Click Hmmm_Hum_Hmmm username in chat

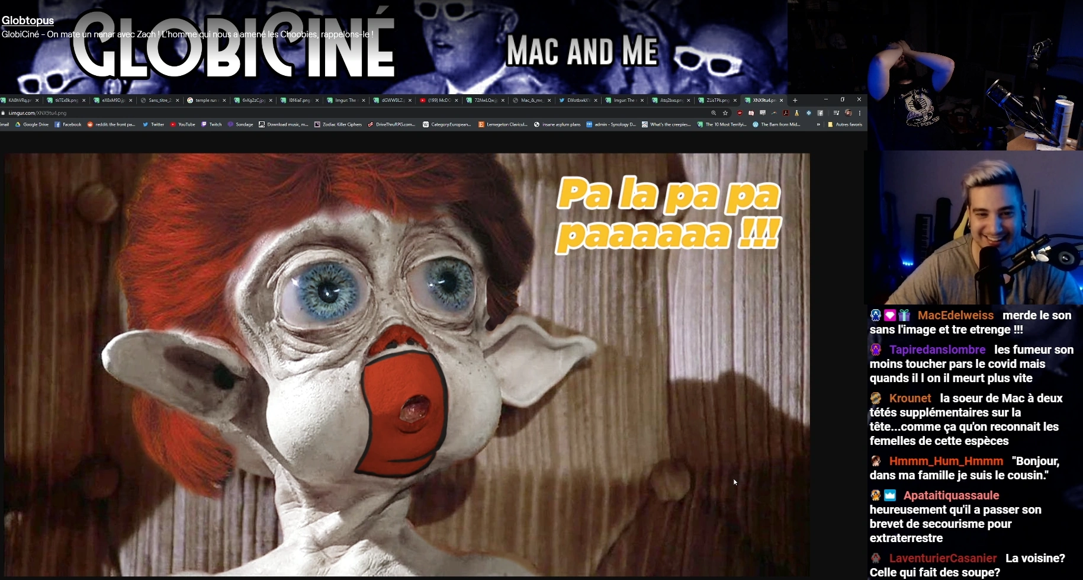pyautogui.click(x=946, y=461)
